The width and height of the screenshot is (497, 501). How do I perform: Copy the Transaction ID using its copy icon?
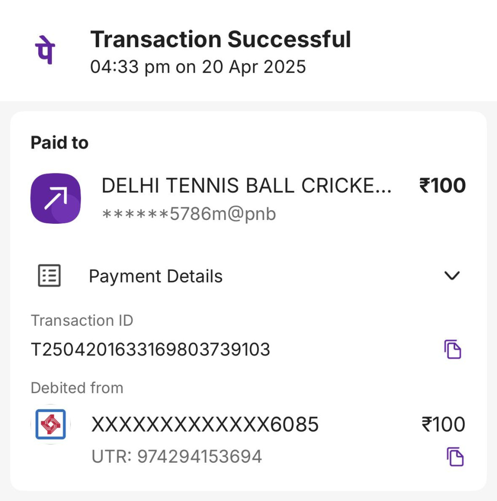[x=453, y=350]
